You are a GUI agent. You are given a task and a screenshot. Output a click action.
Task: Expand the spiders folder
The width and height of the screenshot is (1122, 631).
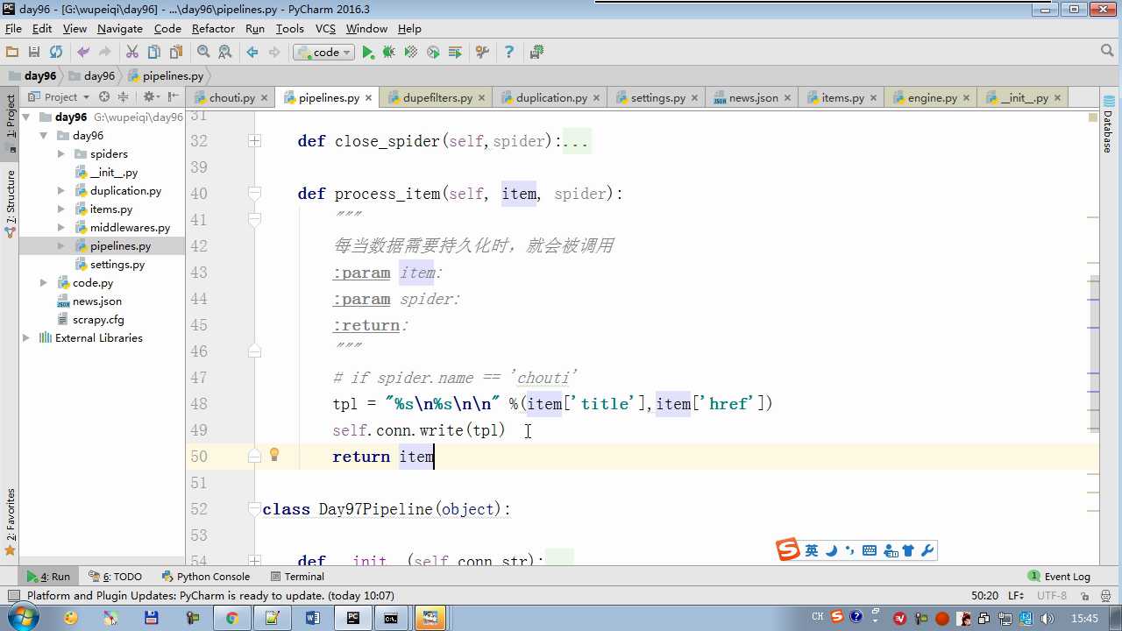click(60, 154)
